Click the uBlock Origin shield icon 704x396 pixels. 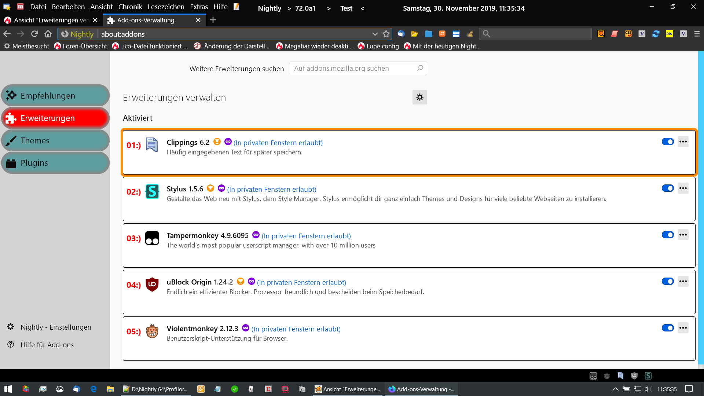tap(152, 285)
